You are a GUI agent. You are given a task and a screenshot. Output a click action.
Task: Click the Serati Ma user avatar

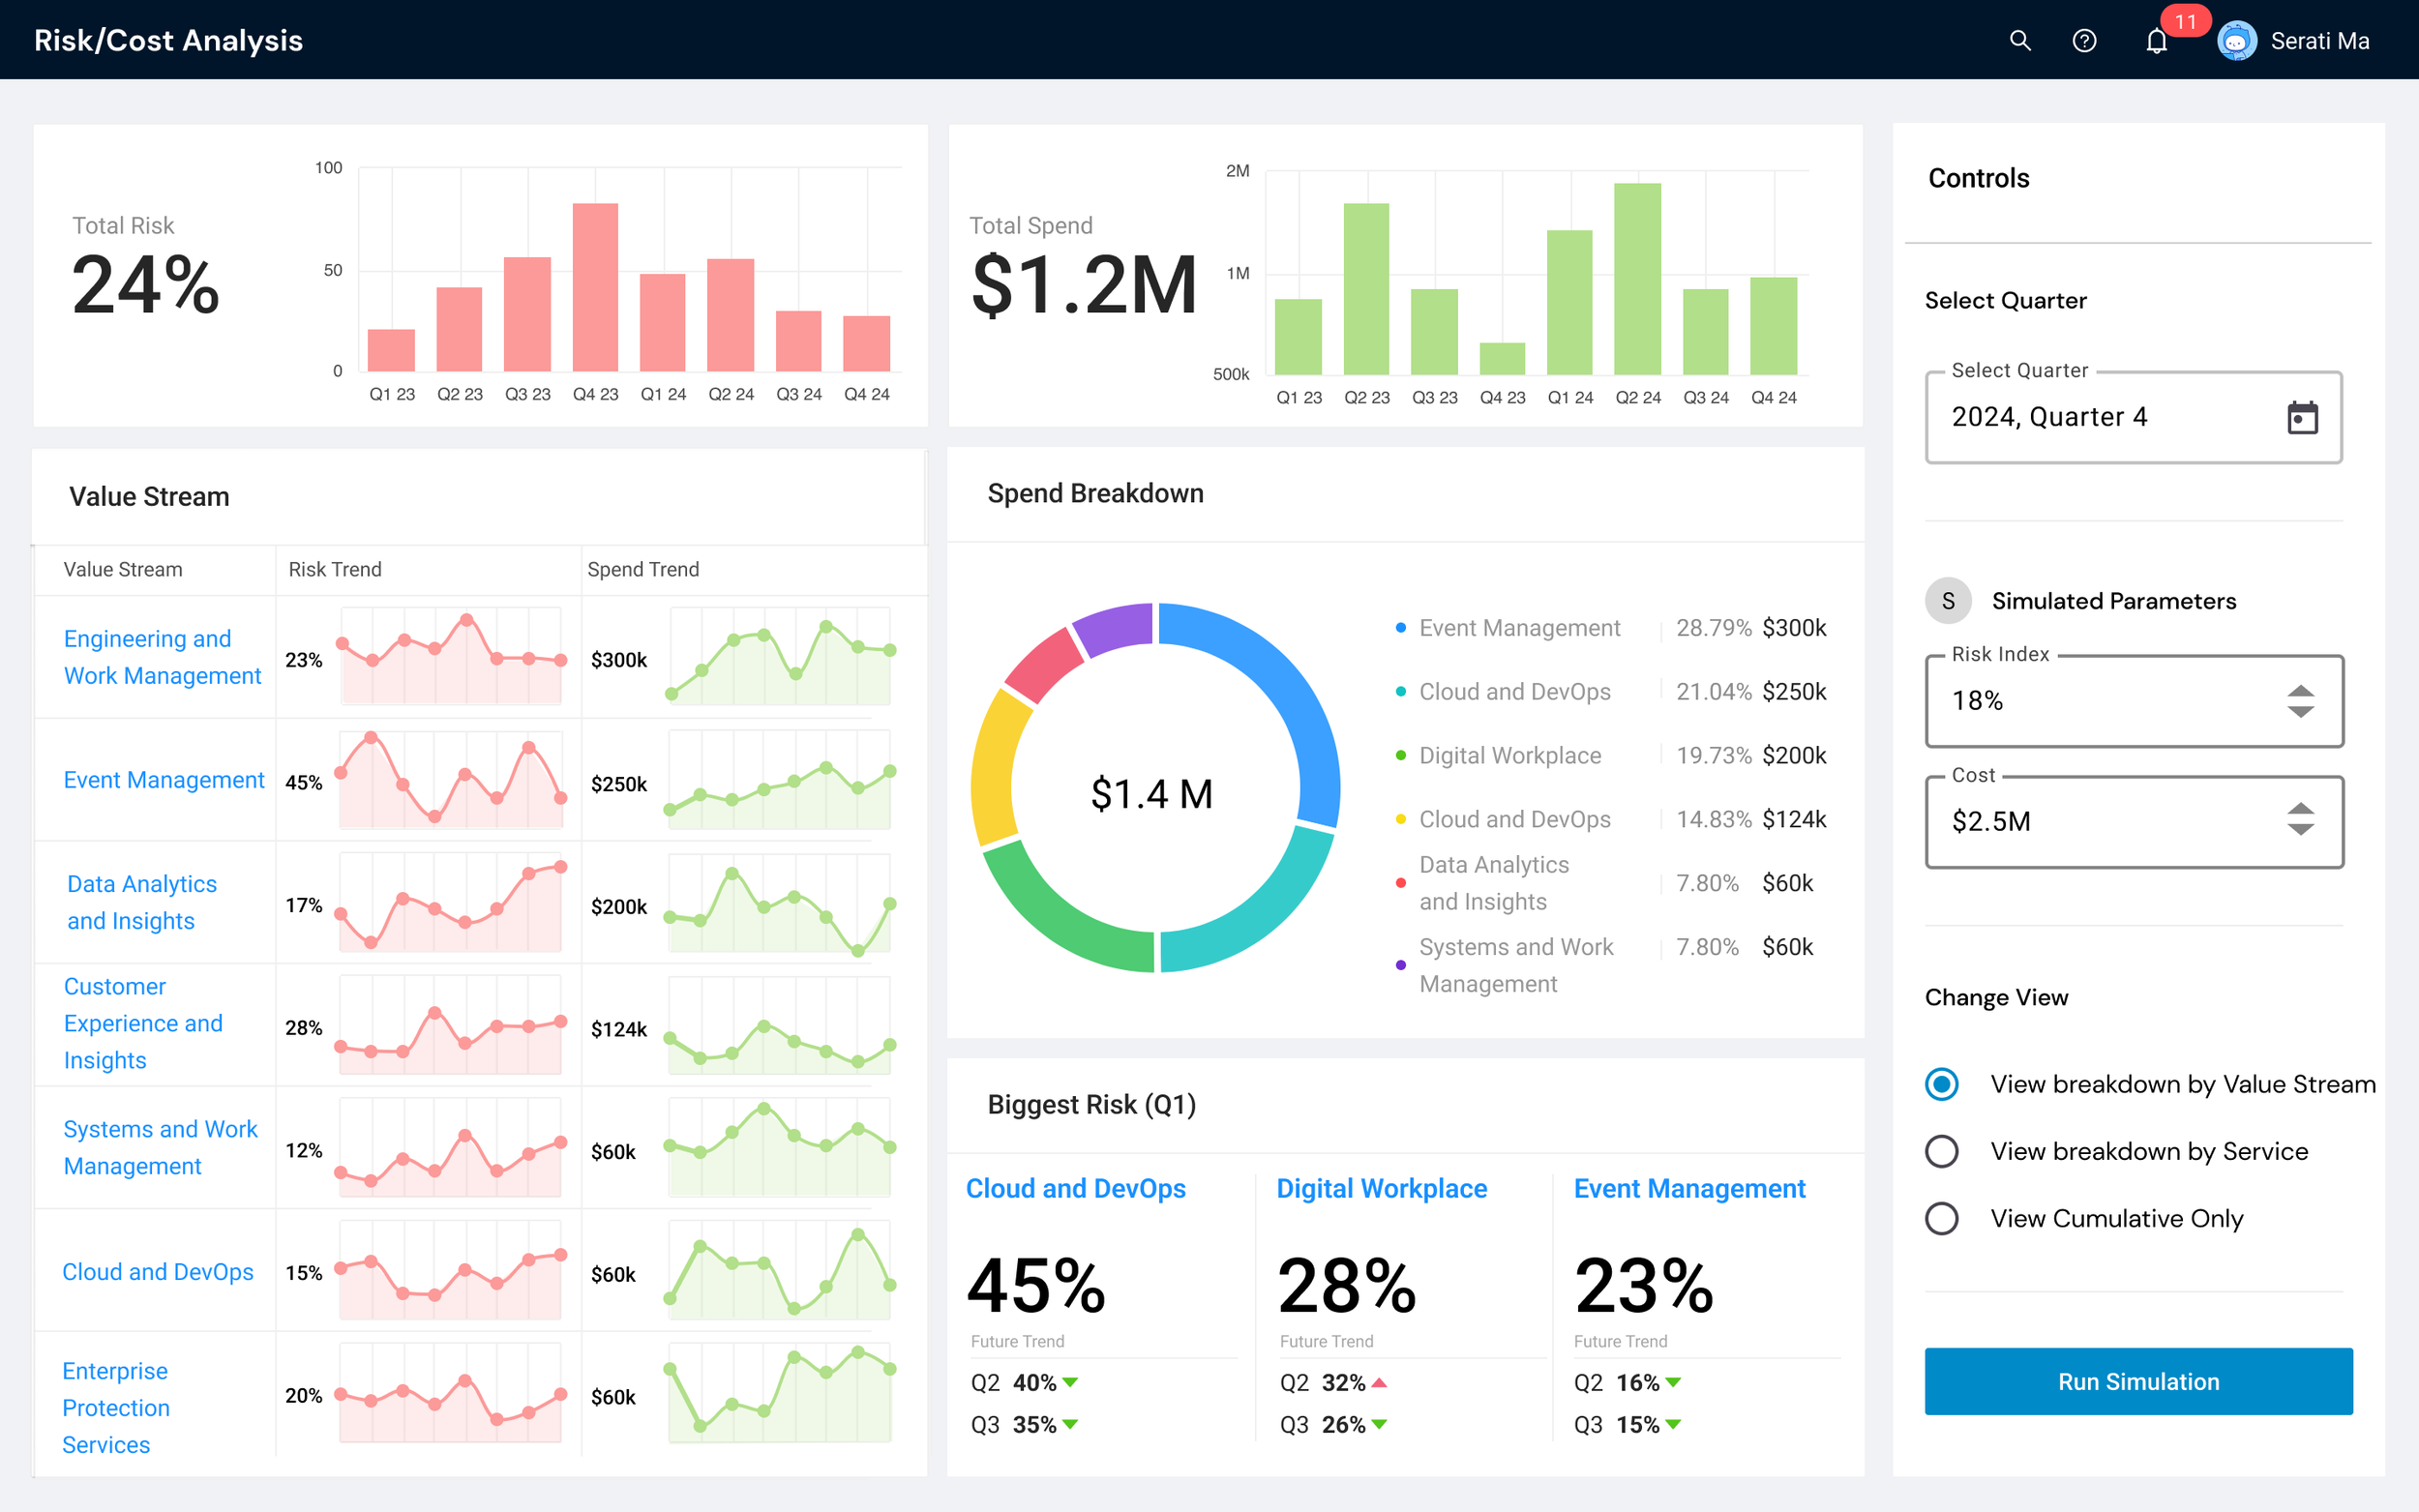click(x=2236, y=41)
